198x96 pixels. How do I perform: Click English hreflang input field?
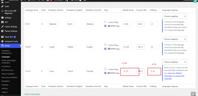pos(154,47)
